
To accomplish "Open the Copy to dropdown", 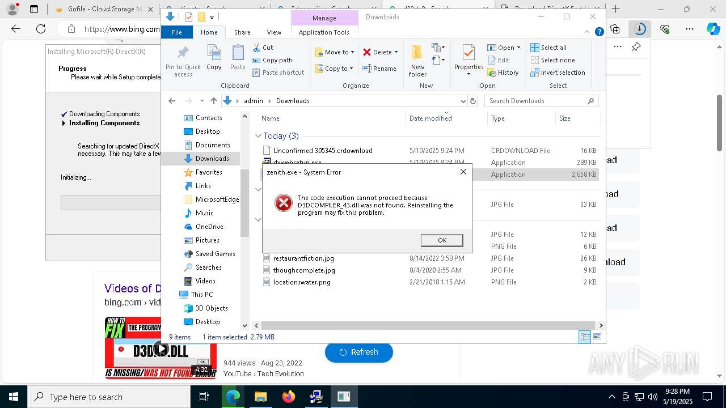I will click(x=334, y=69).
